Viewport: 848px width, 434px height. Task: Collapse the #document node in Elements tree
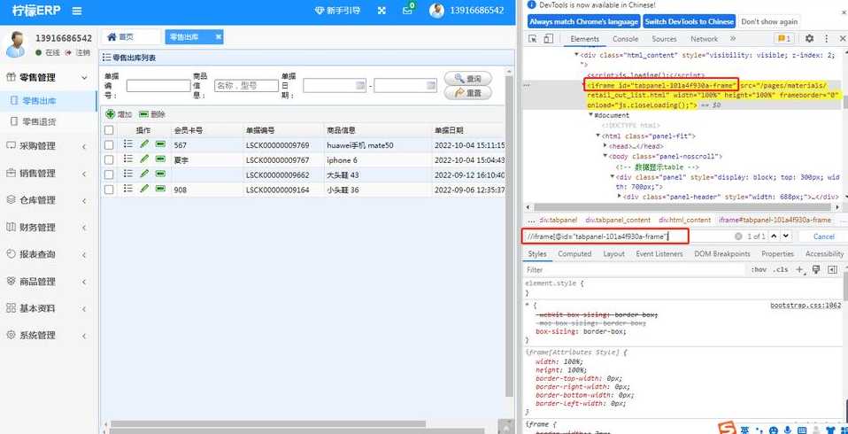tap(591, 115)
